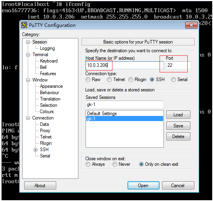The width and height of the screenshot is (213, 201).
Task: Collapse the Terminal tree node
Action: point(28,55)
